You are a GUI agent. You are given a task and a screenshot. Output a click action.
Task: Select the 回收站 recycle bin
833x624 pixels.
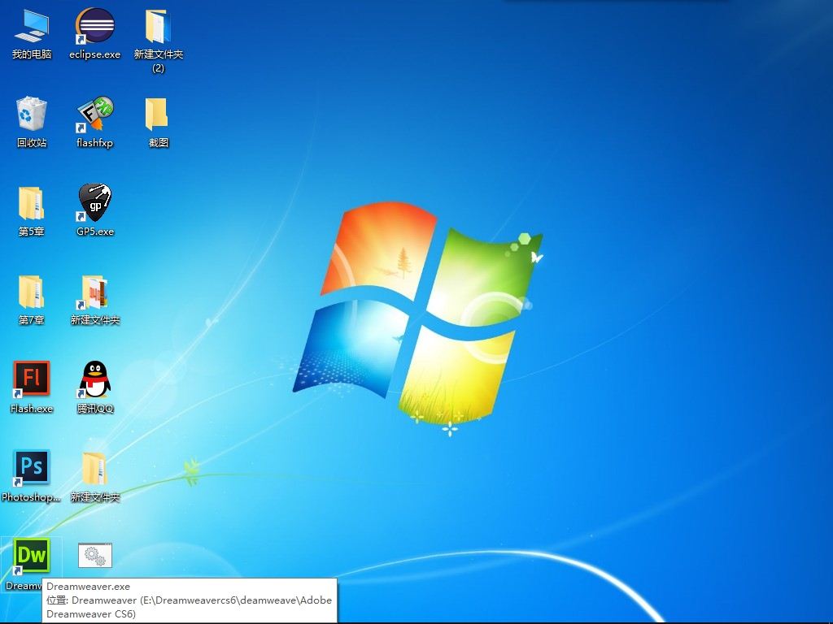point(32,114)
